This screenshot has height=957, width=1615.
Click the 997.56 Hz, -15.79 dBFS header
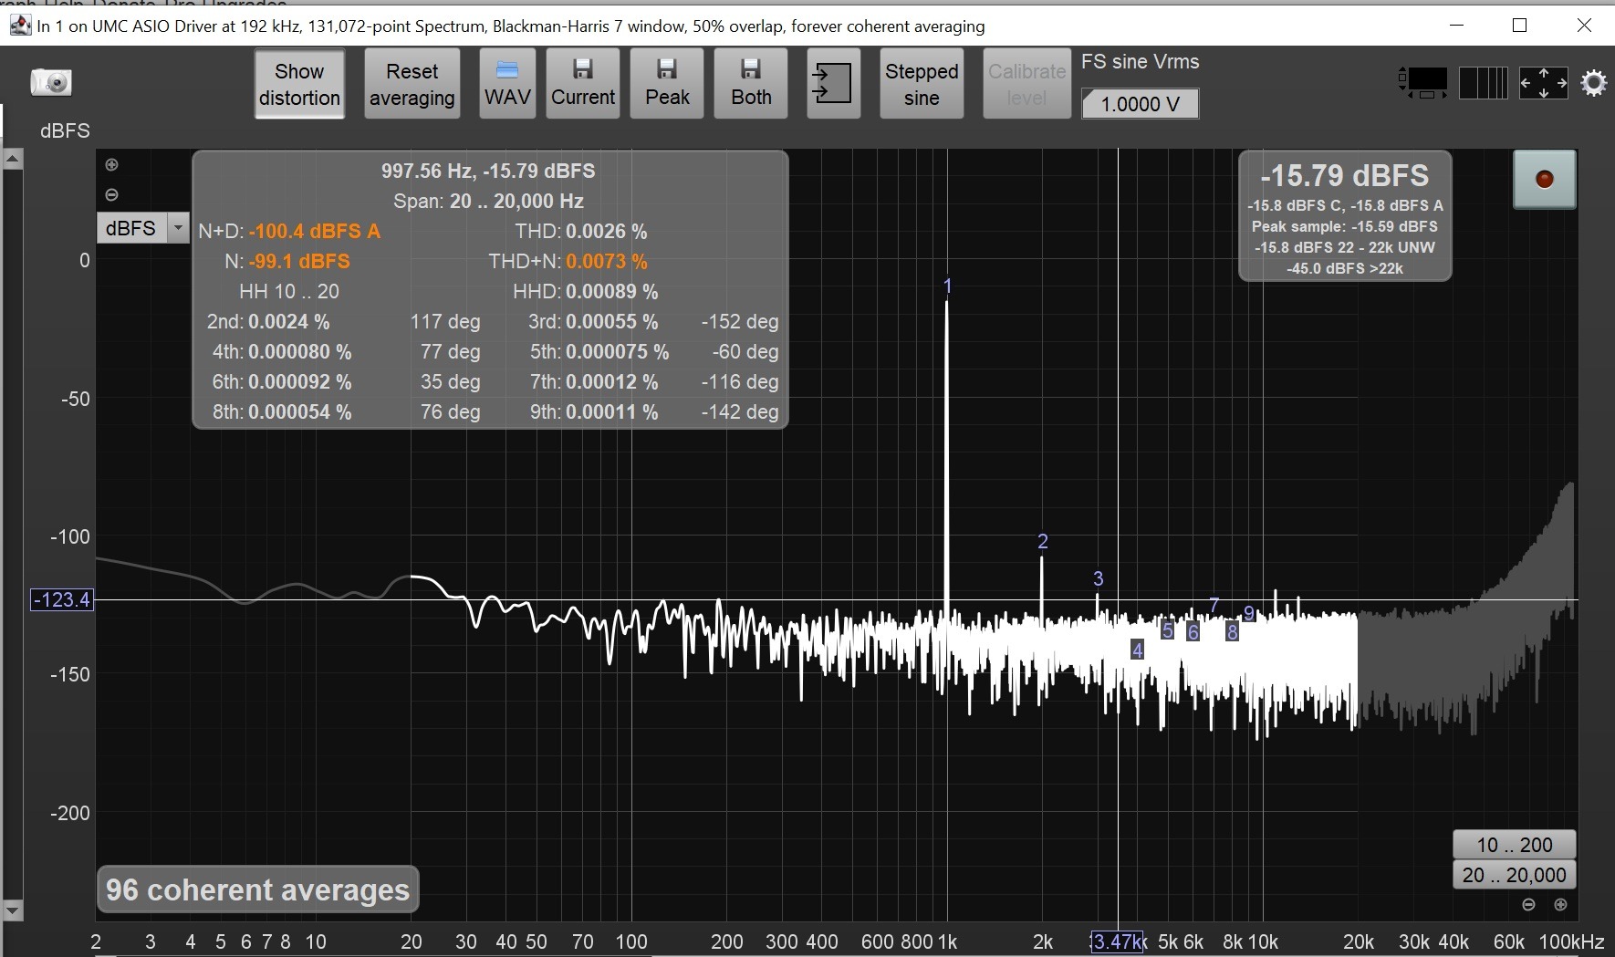488,171
